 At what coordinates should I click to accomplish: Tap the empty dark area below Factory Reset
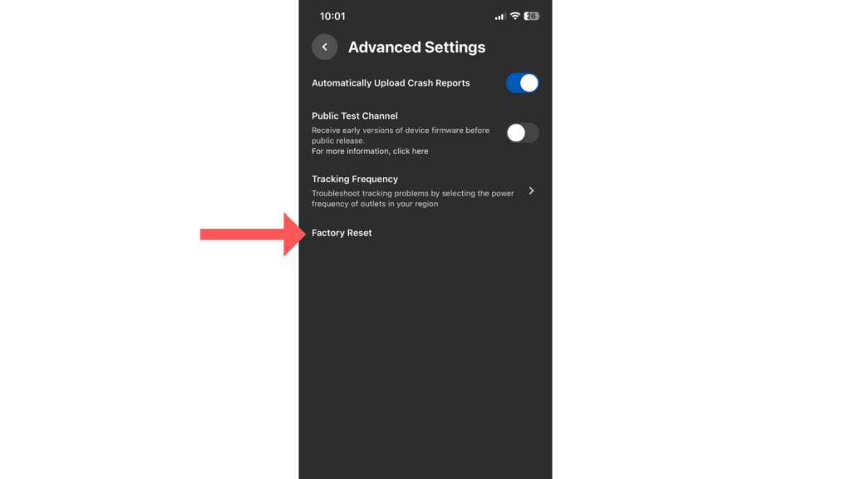425,364
